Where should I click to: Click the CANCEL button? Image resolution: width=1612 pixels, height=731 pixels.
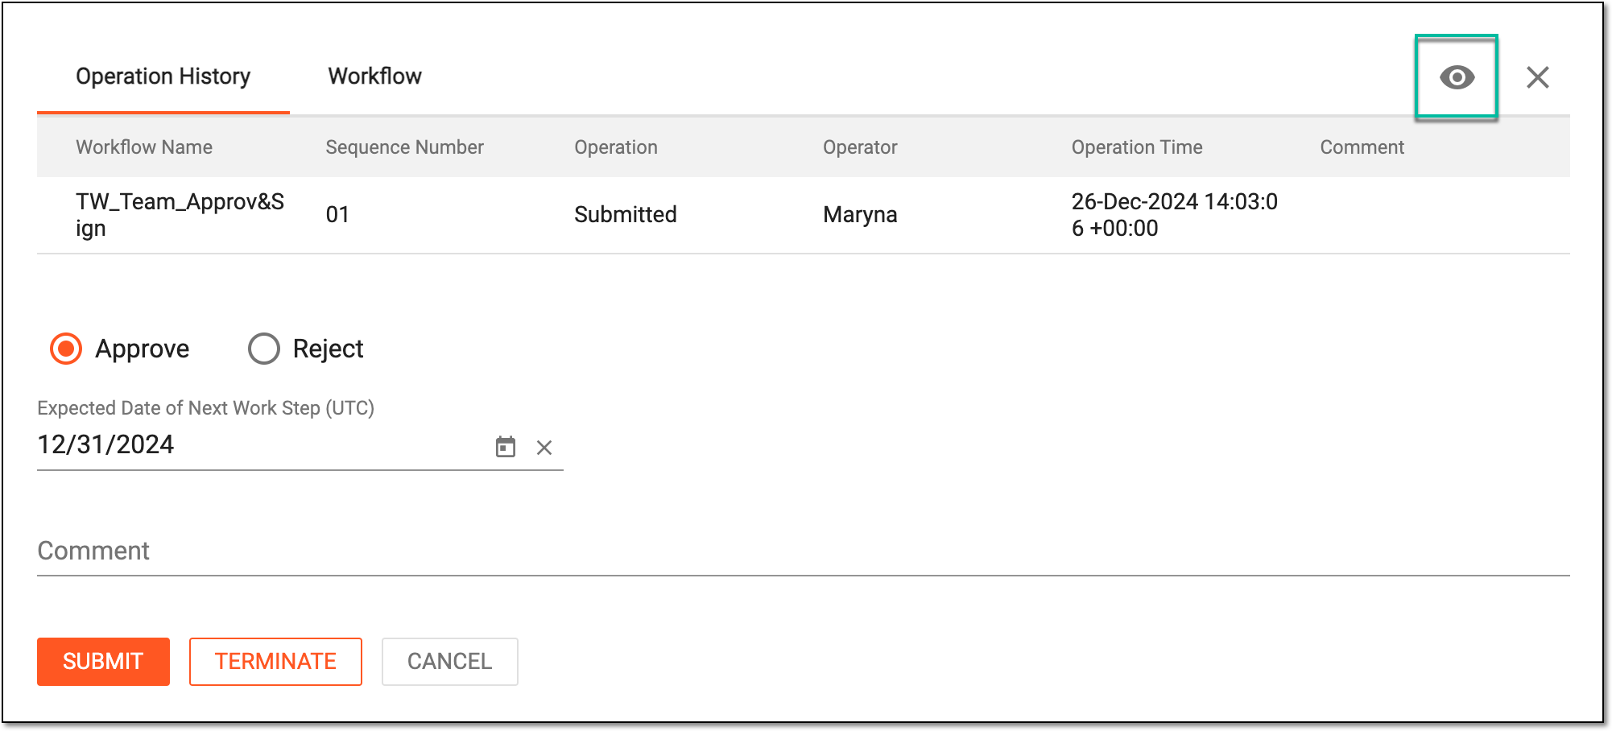tap(449, 662)
